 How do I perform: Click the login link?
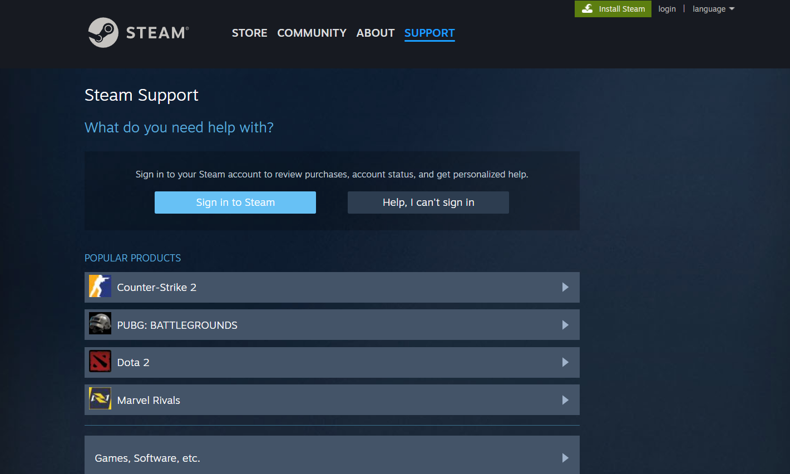click(666, 9)
